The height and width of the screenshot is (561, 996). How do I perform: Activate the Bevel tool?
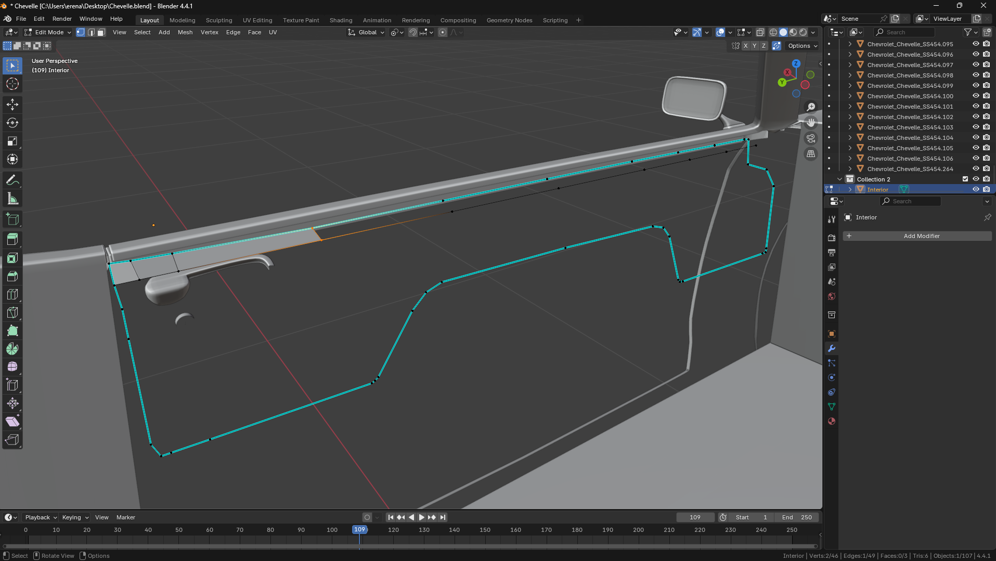(x=12, y=276)
